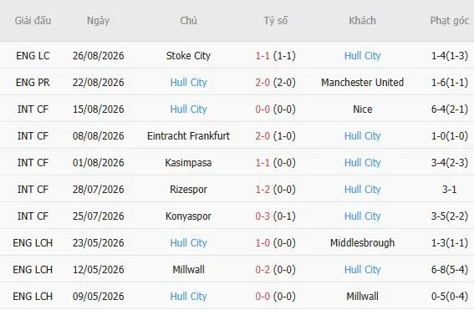Open the 2-0 score against Manchester United
The height and width of the screenshot is (310, 474).
262,82
